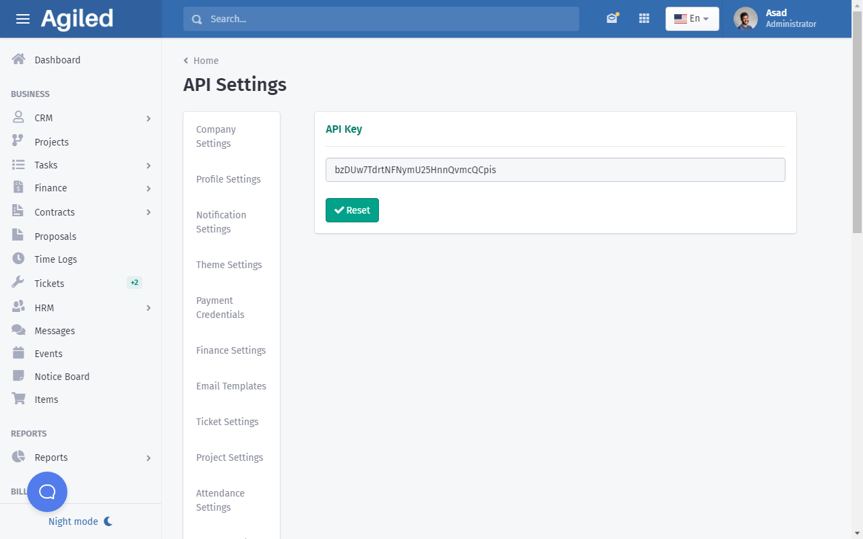The image size is (863, 539).
Task: Click the API key text field
Action: (x=555, y=170)
